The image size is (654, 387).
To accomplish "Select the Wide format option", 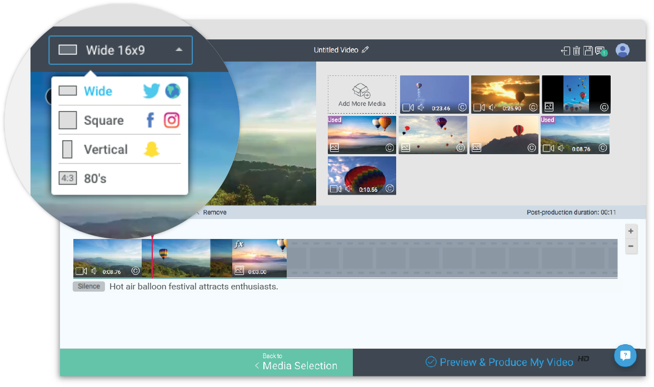I will (119, 91).
